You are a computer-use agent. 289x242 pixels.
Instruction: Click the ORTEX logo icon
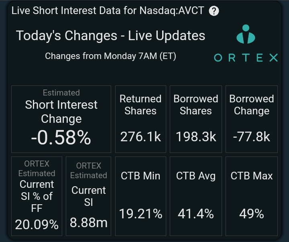(x=246, y=35)
